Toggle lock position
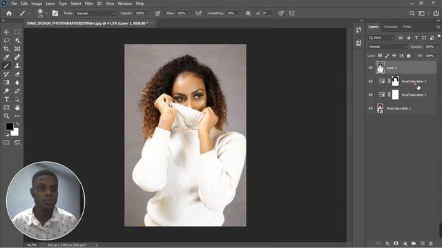Image resolution: width=442 pixels, height=248 pixels. coord(394,56)
